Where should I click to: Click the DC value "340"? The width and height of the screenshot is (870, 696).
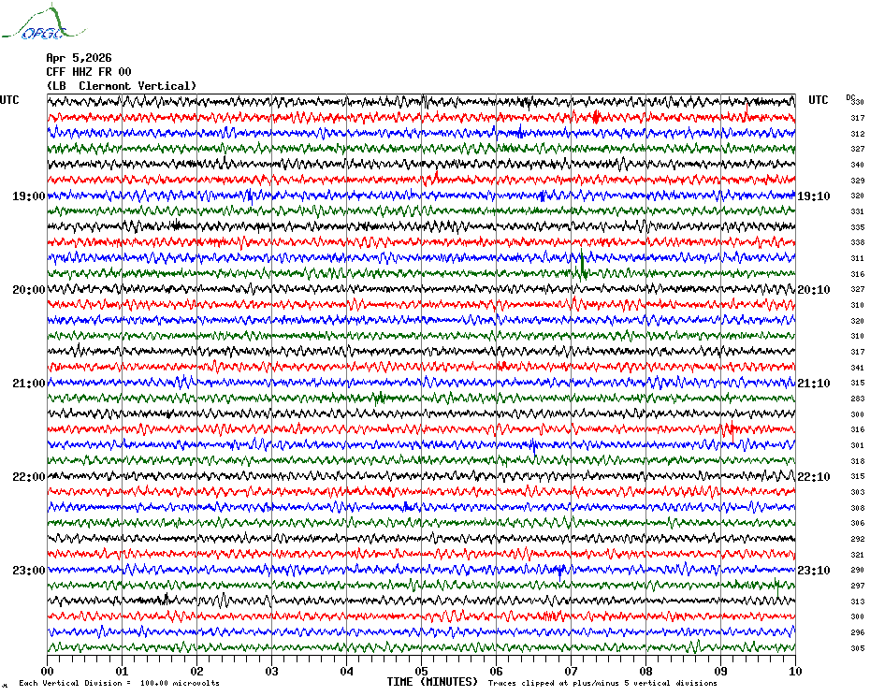coord(858,165)
